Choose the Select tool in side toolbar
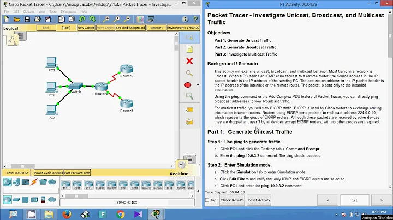The width and height of the screenshot is (393, 220). (189, 38)
